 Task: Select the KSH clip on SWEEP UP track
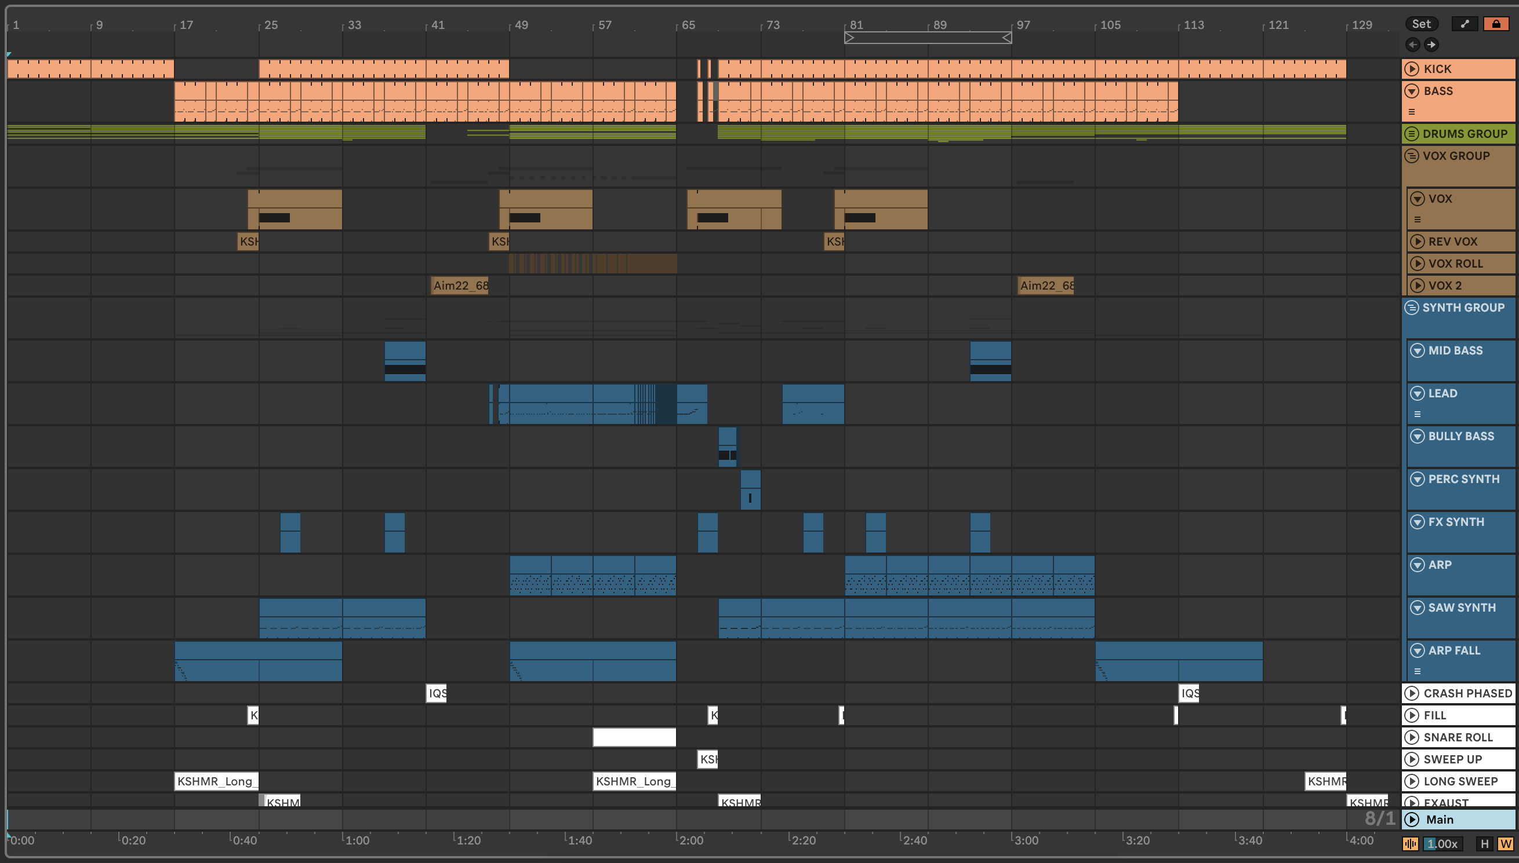click(707, 759)
